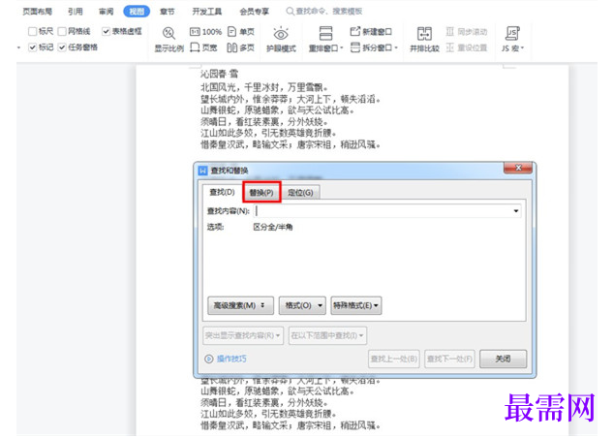
Task: Open the page layout (页面布局) tab
Action: [x=37, y=12]
